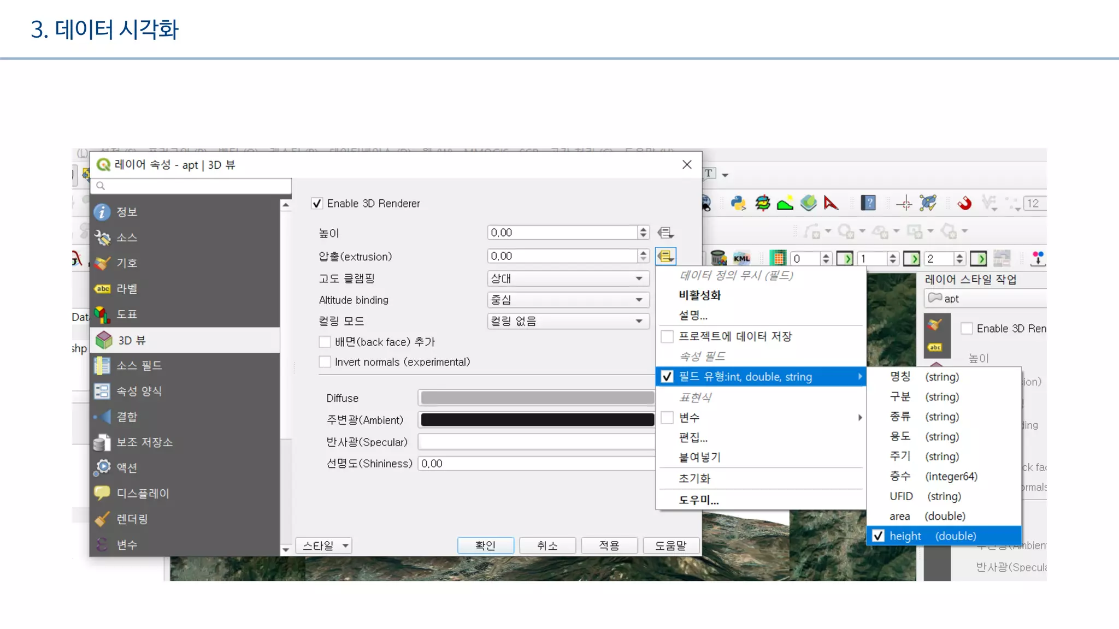Click the 적용 (Apply) button
This screenshot has height=629, width=1119.
[x=609, y=545]
